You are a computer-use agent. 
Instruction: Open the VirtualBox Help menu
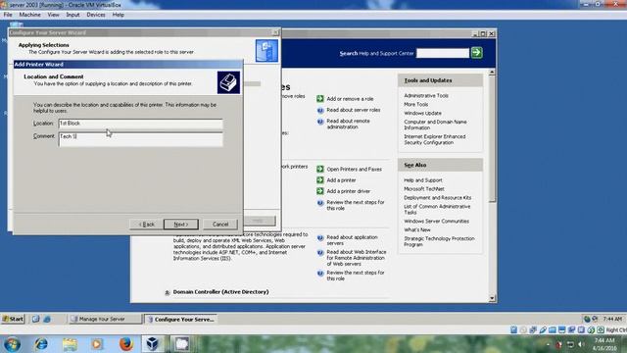pos(118,15)
